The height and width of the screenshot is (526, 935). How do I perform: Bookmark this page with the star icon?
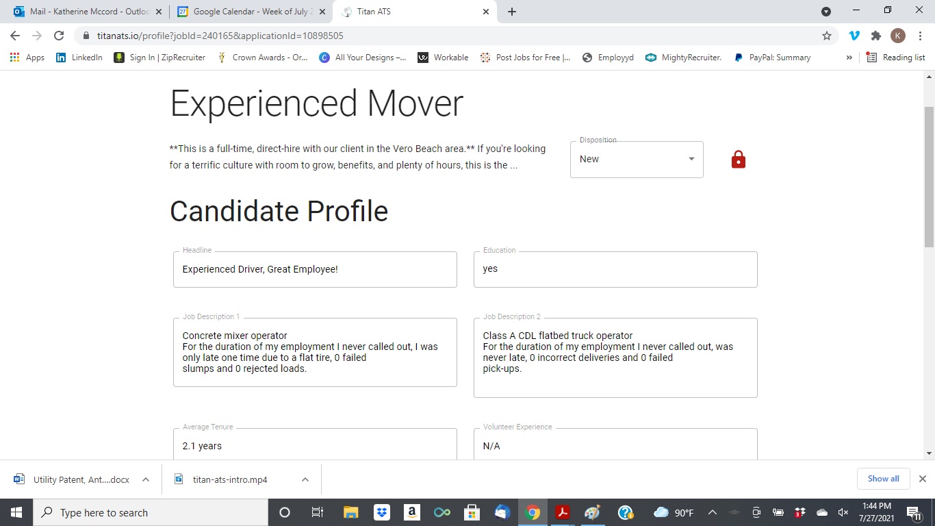(827, 36)
